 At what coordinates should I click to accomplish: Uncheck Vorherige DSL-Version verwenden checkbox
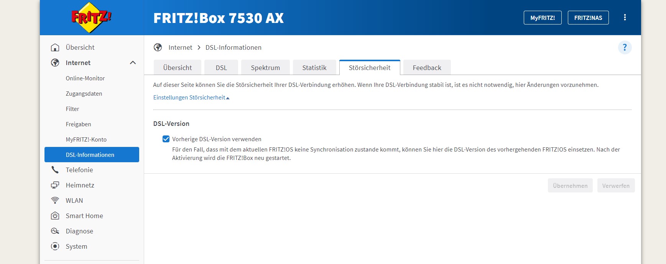tap(166, 139)
